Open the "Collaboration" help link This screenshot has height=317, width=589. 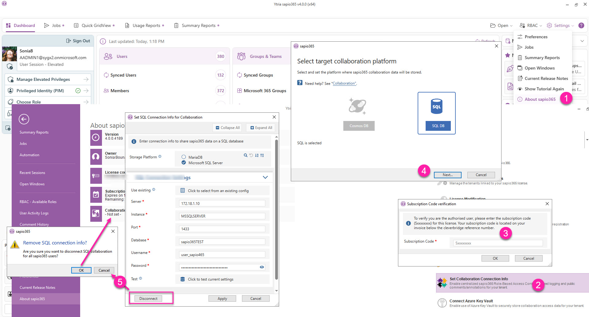tap(344, 83)
